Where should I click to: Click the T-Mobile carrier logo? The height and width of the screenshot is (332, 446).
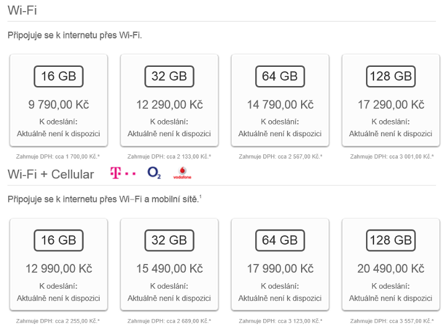pyautogui.click(x=122, y=173)
